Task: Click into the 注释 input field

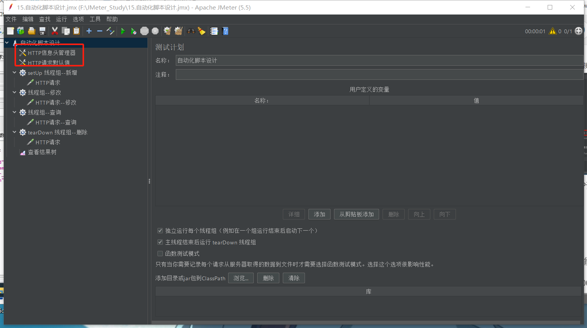Action: click(x=379, y=74)
